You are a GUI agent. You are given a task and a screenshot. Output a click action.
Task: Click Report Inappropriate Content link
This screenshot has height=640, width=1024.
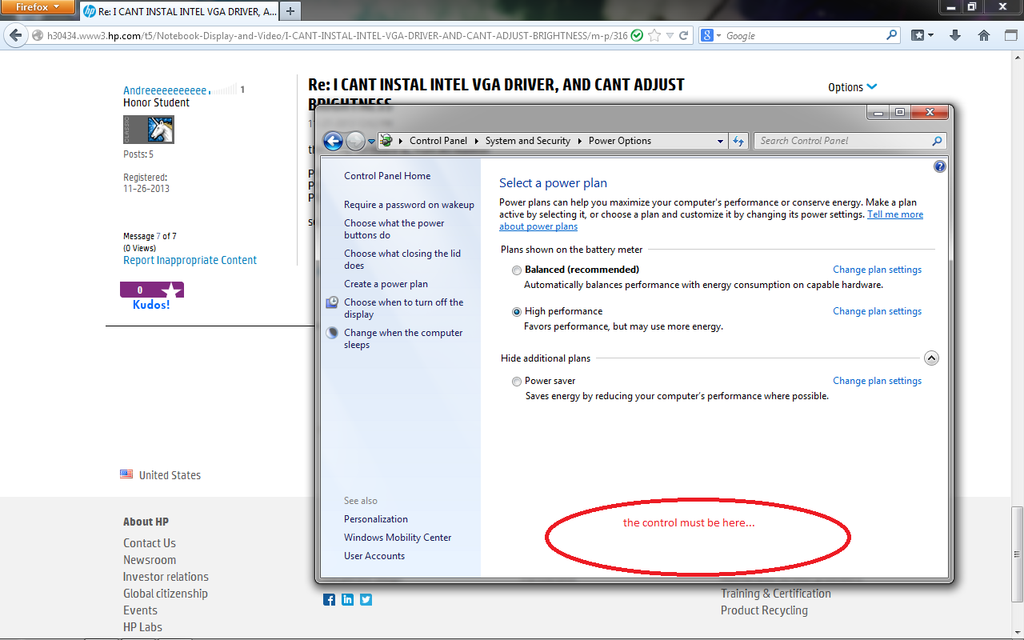190,260
